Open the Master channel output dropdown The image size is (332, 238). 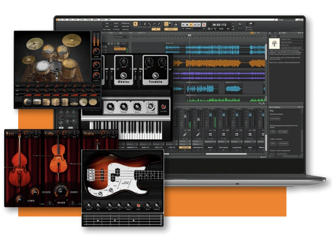point(210,142)
